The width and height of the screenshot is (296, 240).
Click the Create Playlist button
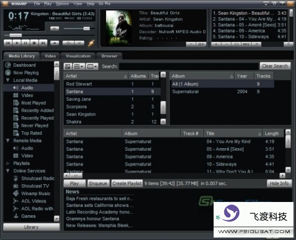pyautogui.click(x=127, y=183)
